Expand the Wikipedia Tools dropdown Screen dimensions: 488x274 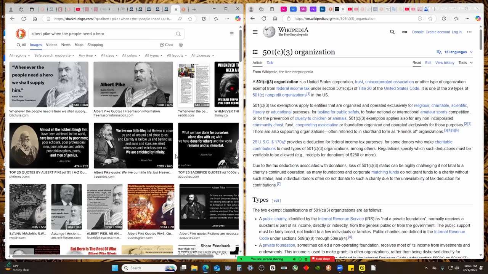tap(466, 63)
